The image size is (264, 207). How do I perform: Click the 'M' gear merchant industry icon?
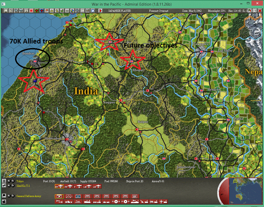125,201
